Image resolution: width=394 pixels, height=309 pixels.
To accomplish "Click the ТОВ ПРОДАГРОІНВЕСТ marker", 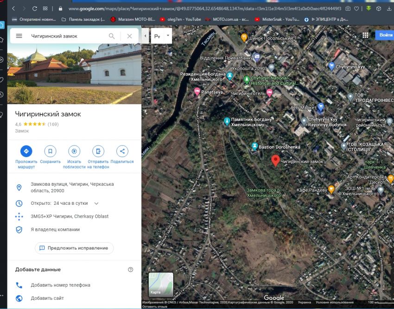I will [350, 97].
